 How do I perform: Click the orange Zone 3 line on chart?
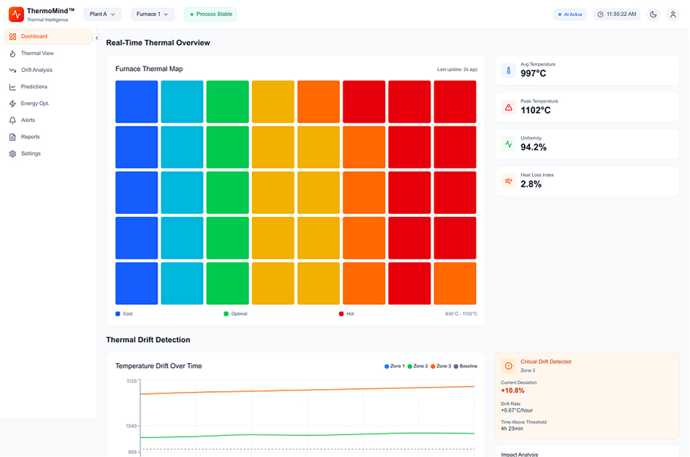[x=304, y=390]
